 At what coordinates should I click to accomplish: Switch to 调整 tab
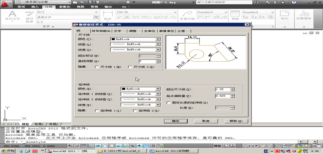[x=132, y=31]
